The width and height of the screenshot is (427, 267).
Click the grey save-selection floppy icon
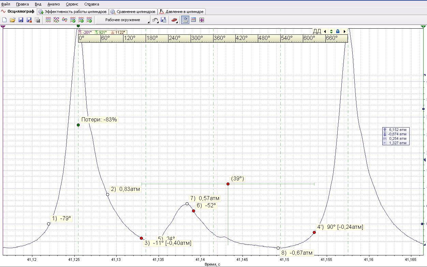[x=37, y=20]
